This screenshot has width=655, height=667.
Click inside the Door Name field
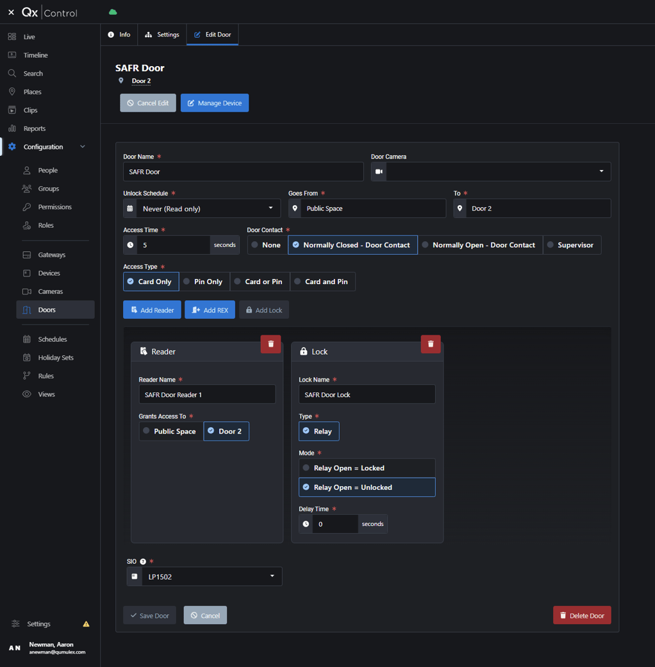point(244,171)
